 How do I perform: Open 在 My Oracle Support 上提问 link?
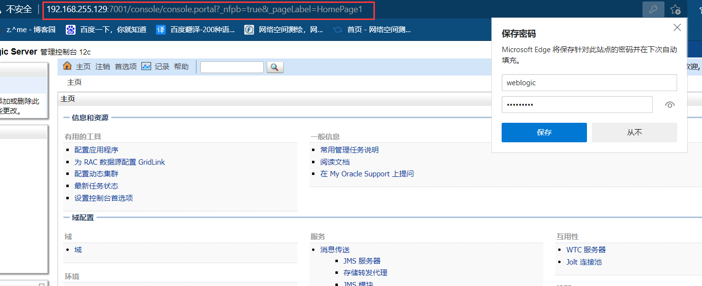coord(367,174)
